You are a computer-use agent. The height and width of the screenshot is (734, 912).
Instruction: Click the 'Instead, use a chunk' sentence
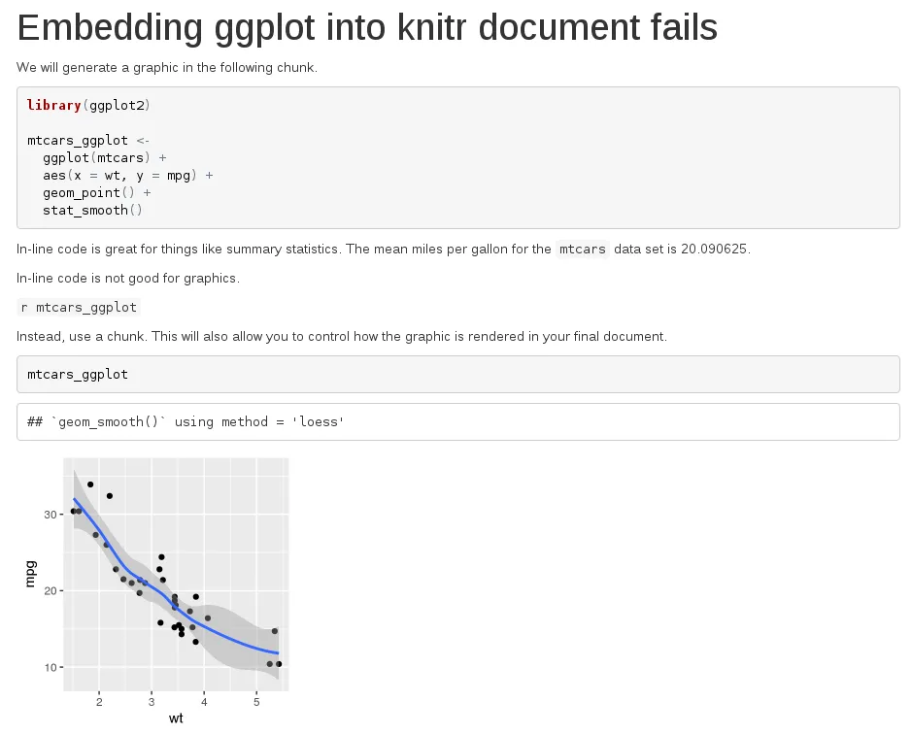(x=342, y=336)
